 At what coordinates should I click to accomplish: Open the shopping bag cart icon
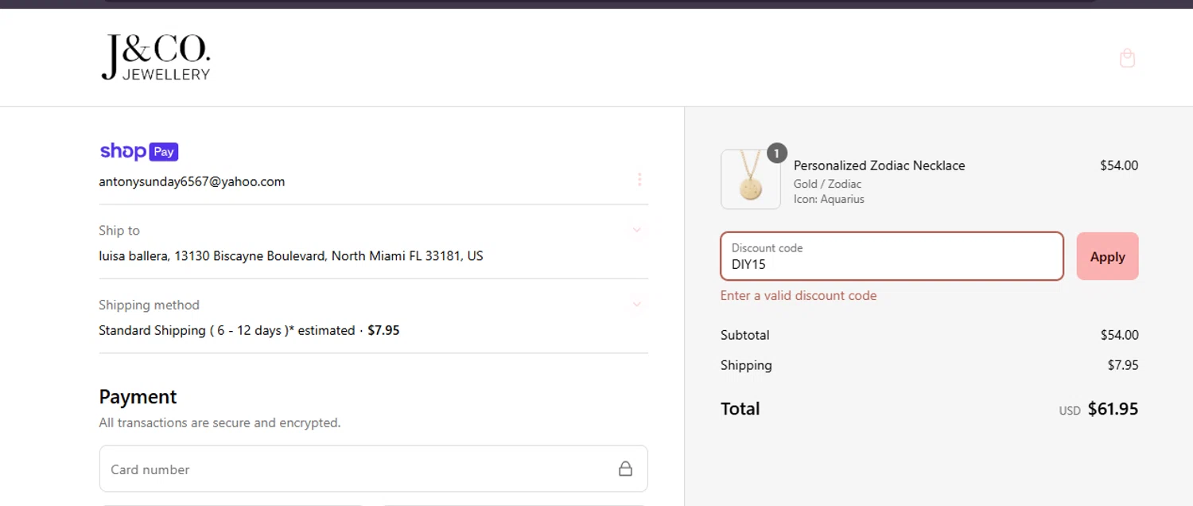1127,58
